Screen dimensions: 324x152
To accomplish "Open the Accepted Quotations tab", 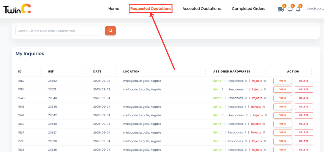I will tap(201, 8).
